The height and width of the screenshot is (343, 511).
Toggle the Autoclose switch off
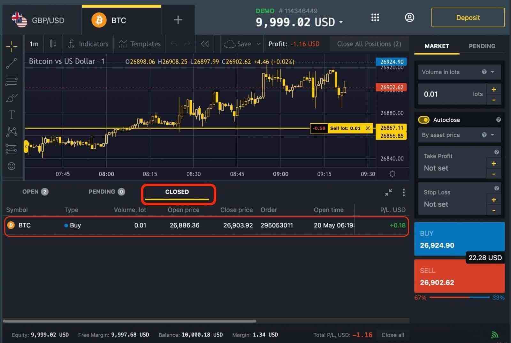[424, 120]
